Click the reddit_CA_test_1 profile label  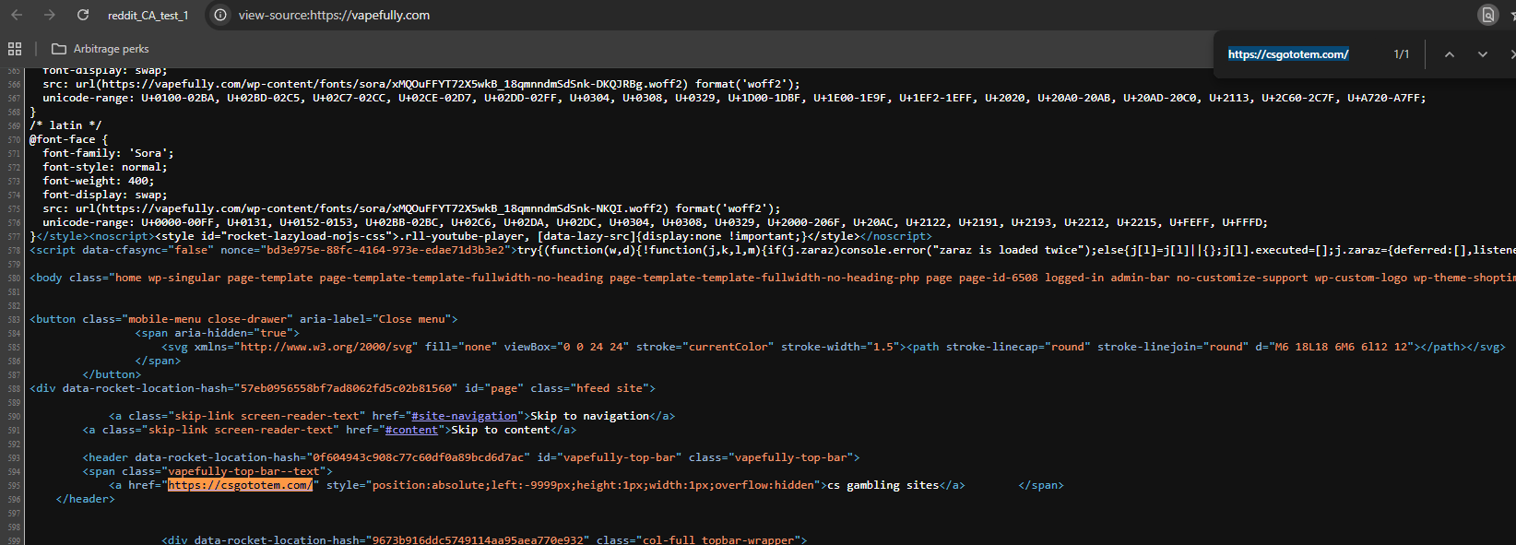[148, 16]
